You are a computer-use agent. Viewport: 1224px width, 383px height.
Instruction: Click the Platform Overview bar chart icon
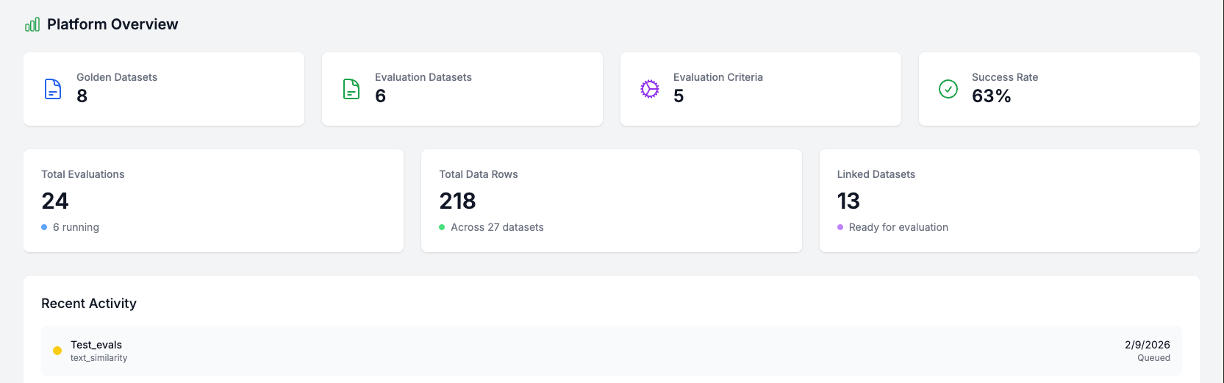[x=32, y=25]
